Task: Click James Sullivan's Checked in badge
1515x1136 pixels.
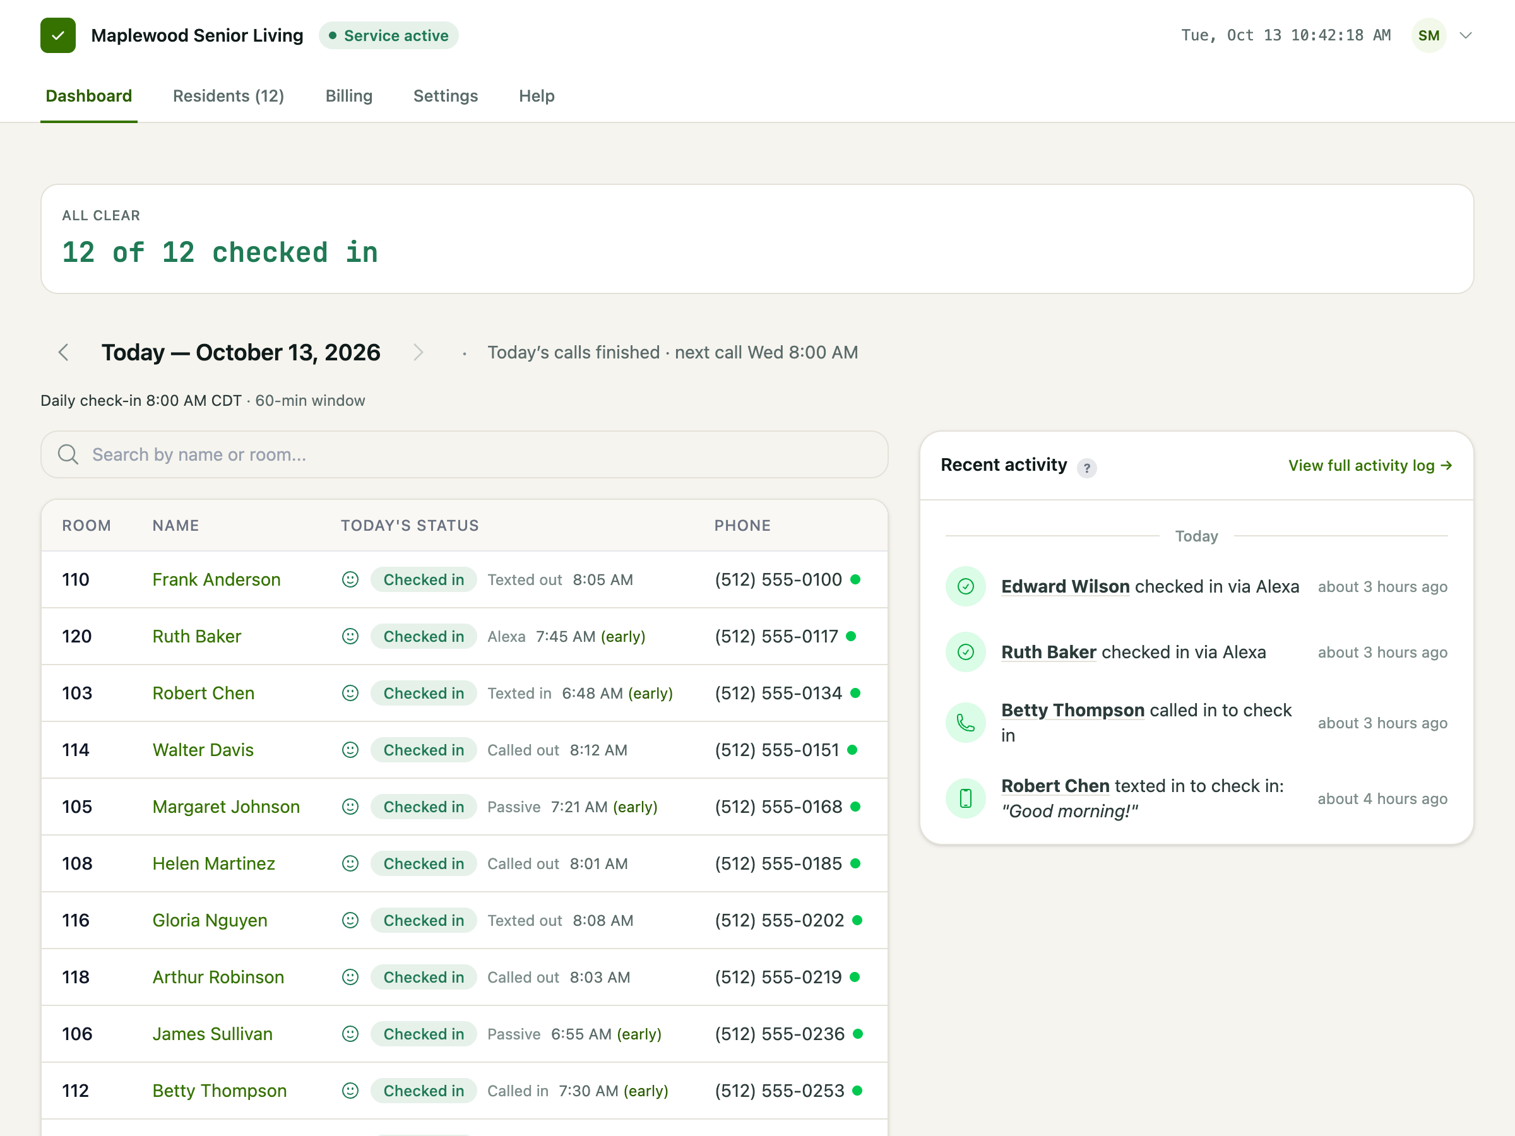Action: tap(424, 1034)
